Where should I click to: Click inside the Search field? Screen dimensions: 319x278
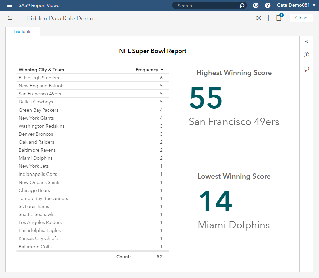(x=204, y=5)
